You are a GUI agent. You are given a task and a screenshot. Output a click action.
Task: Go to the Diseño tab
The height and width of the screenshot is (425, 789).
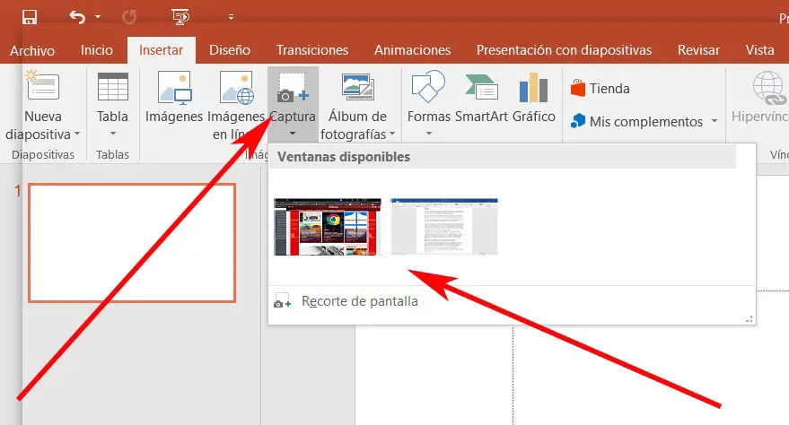pos(230,50)
